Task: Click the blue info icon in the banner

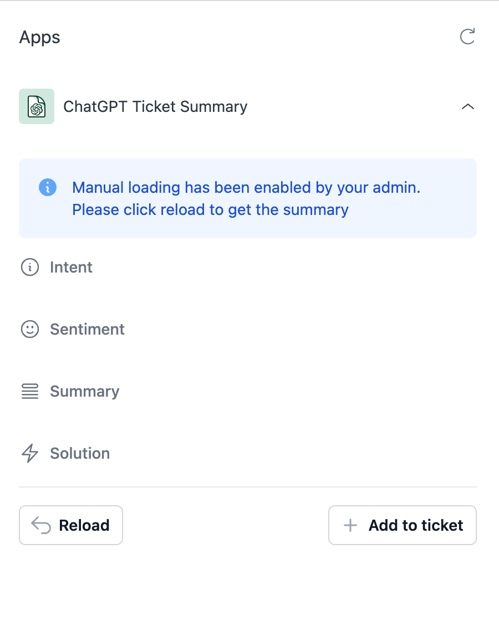Action: 48,187
